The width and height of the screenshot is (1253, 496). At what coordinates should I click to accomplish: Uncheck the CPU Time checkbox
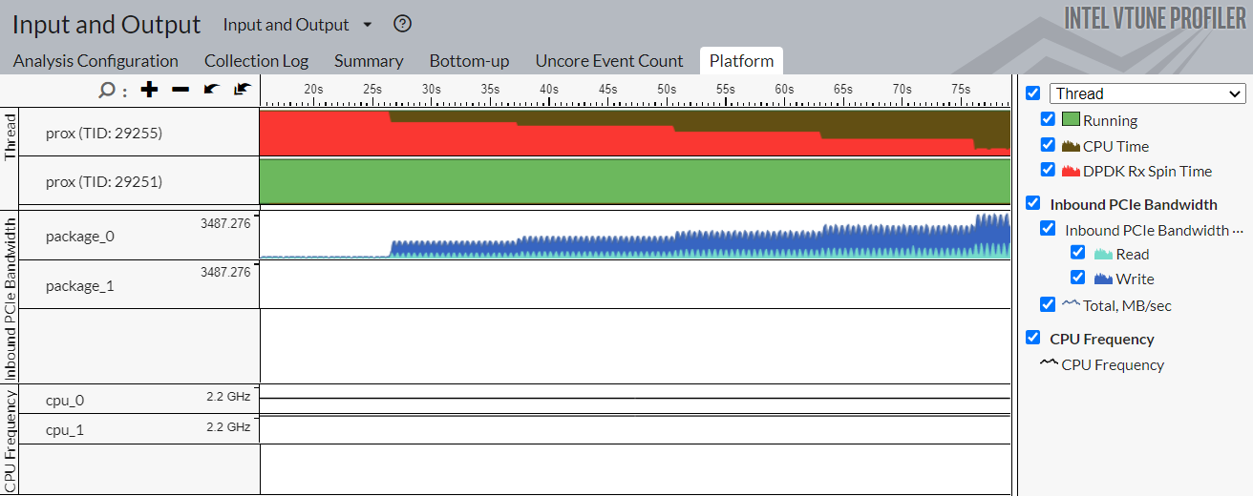[1048, 145]
